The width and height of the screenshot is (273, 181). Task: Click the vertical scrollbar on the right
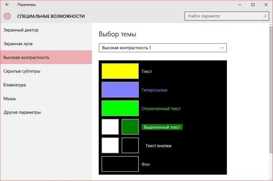(x=271, y=89)
